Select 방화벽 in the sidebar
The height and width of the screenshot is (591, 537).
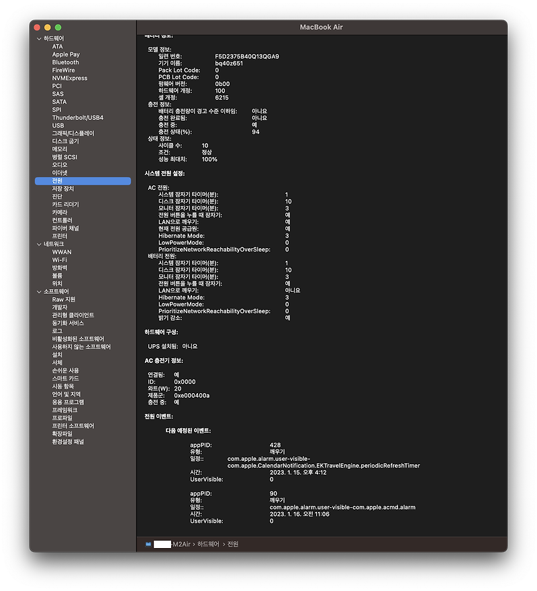tap(60, 268)
